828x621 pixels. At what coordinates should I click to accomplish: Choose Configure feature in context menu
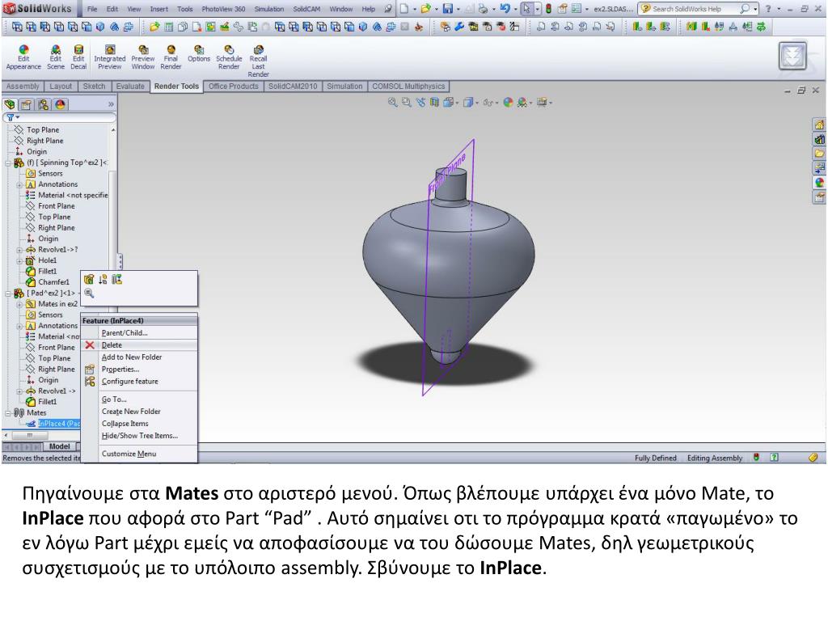139,382
